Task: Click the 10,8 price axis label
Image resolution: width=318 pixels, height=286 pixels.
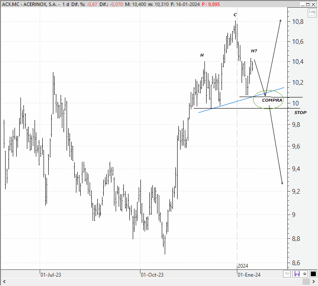Action: click(x=298, y=22)
